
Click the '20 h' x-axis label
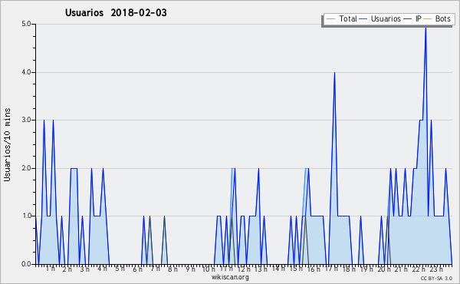coord(384,269)
